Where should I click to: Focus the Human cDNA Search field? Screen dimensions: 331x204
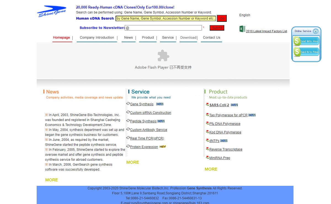click(x=166, y=18)
